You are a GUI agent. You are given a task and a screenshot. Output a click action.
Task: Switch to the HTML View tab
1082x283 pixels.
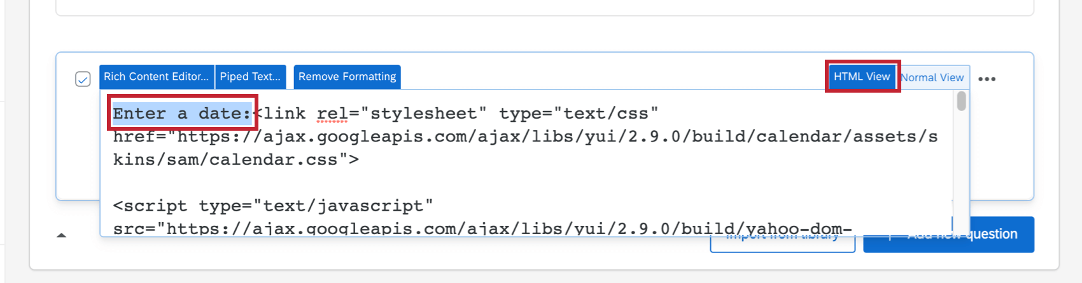(x=862, y=77)
